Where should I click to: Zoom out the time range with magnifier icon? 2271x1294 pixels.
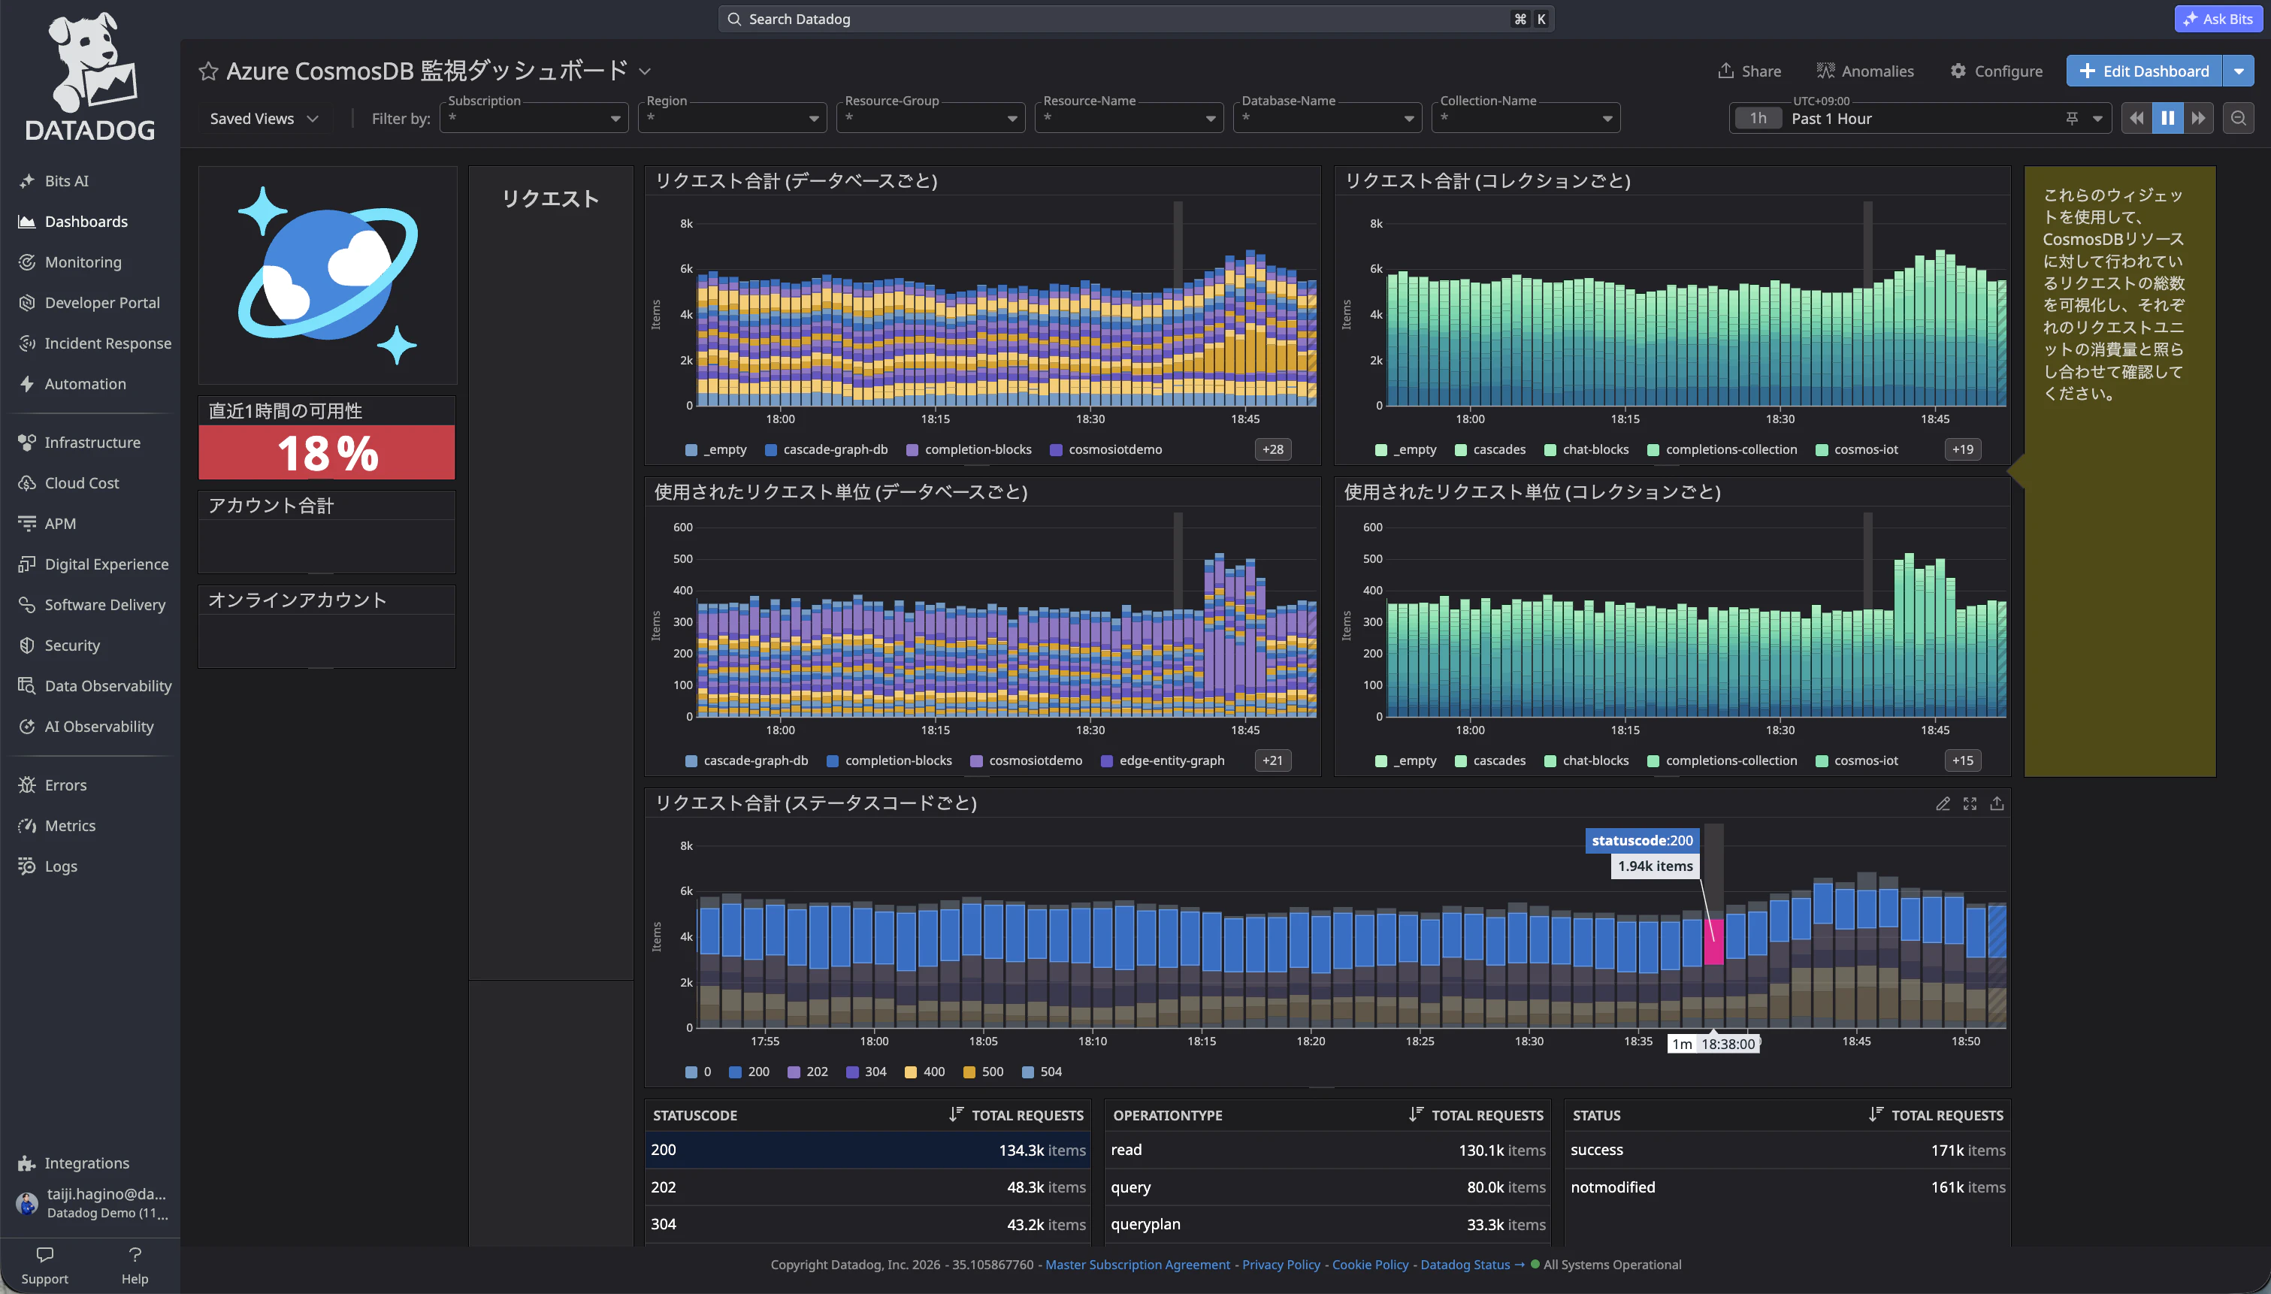click(2238, 118)
